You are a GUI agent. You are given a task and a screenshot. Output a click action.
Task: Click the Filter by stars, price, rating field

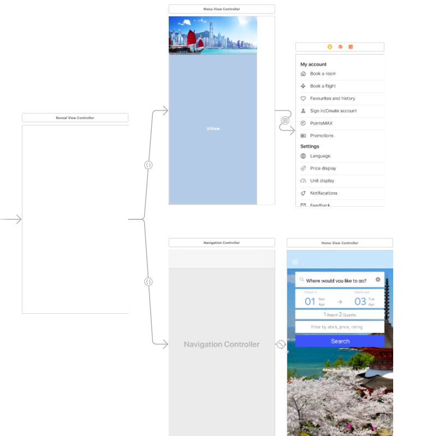click(340, 327)
